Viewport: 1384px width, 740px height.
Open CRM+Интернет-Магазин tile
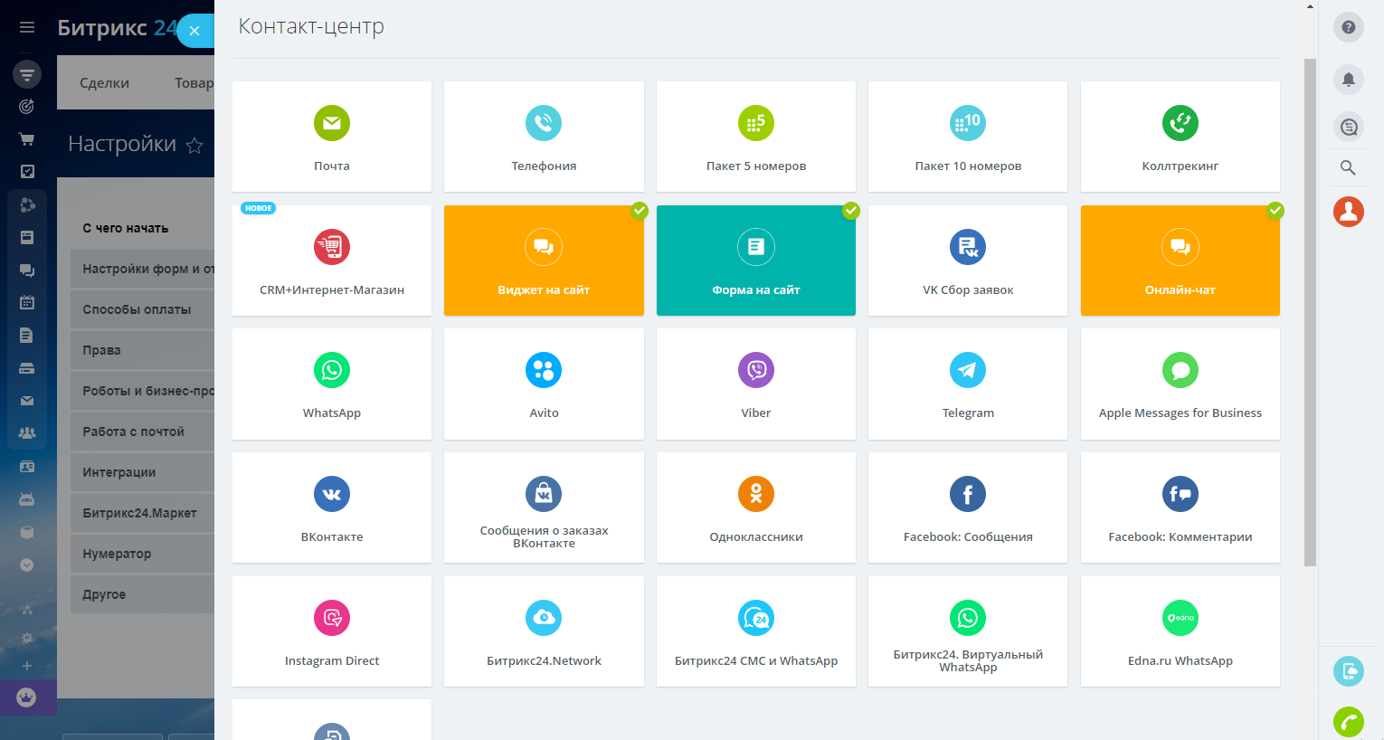pos(332,261)
